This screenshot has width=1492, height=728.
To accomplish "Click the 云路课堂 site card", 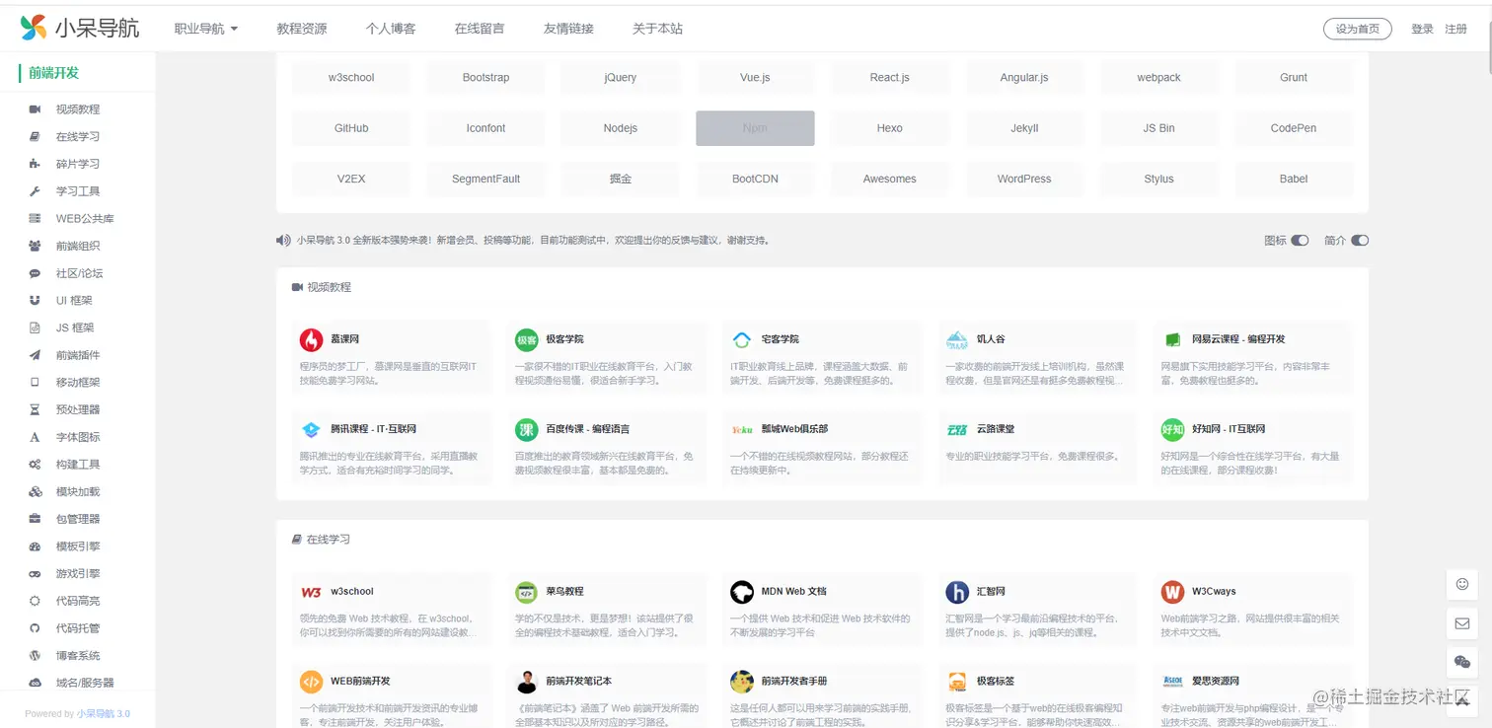I will (x=1038, y=448).
